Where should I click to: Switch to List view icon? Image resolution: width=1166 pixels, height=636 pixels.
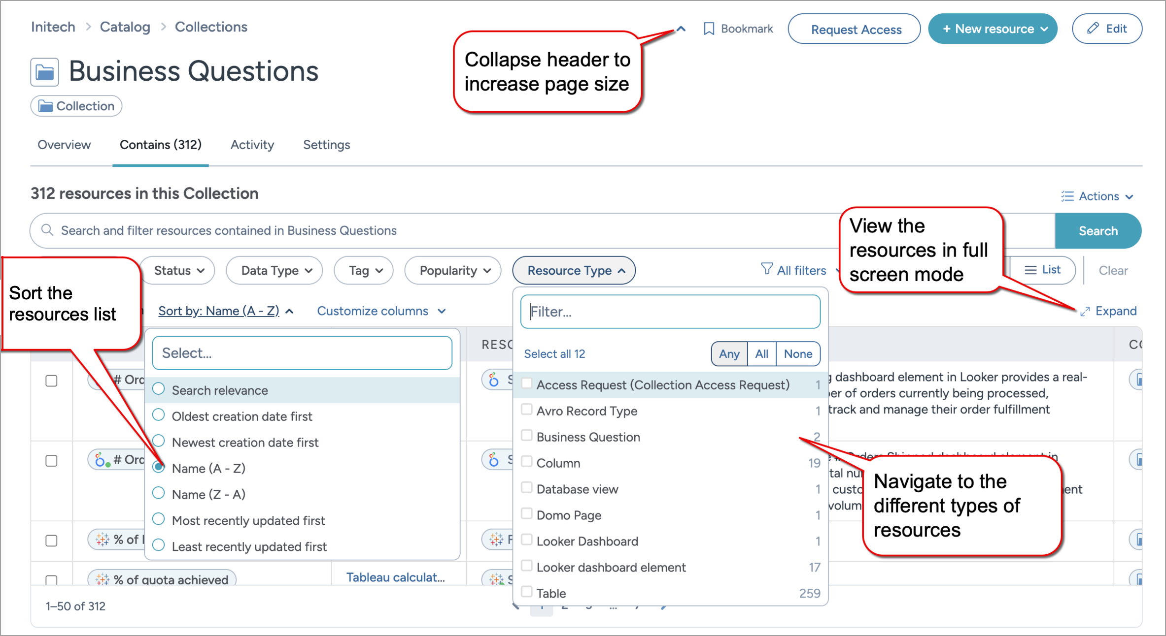click(x=1030, y=270)
